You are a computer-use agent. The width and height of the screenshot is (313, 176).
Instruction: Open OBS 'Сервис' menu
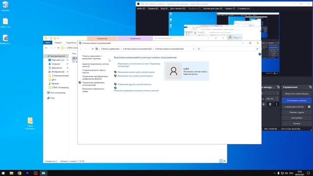click(x=230, y=9)
